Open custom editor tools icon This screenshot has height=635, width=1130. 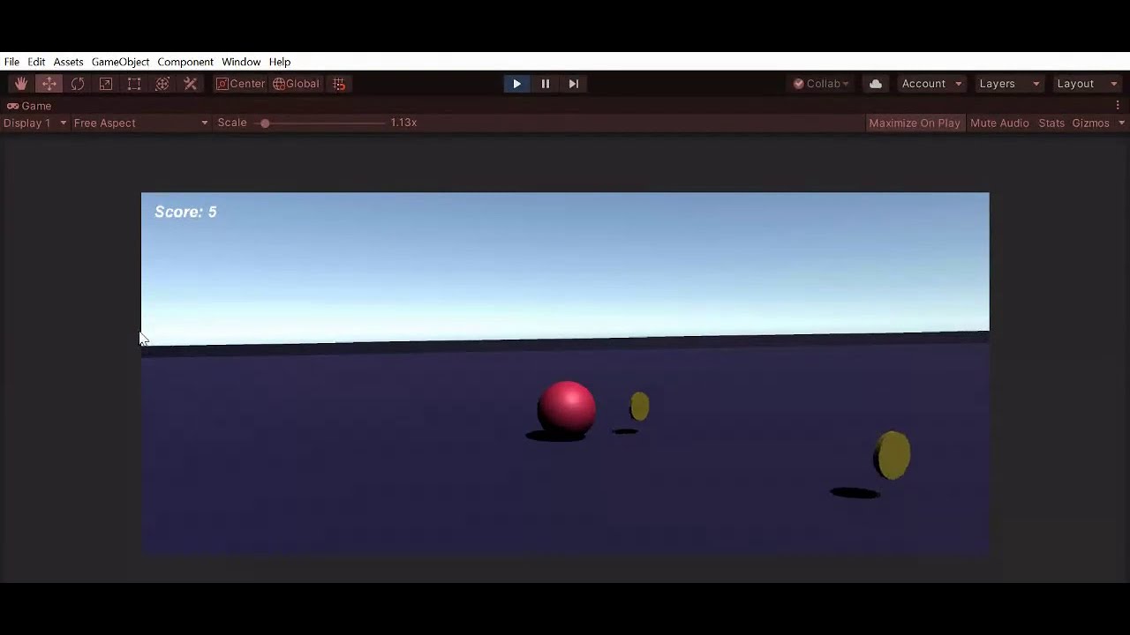coord(191,84)
